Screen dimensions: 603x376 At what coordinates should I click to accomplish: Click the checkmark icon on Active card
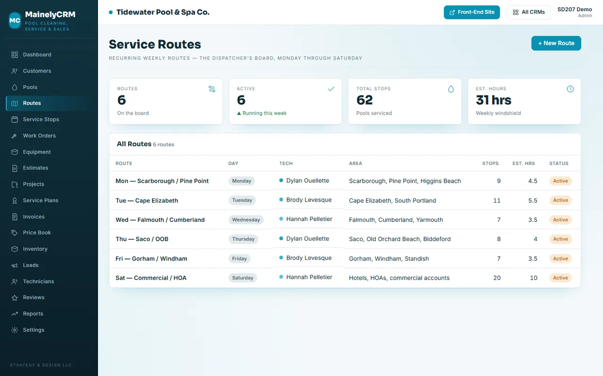pos(331,89)
